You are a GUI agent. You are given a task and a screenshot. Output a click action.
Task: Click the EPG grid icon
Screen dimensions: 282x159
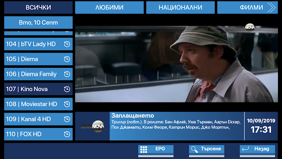click(143, 149)
